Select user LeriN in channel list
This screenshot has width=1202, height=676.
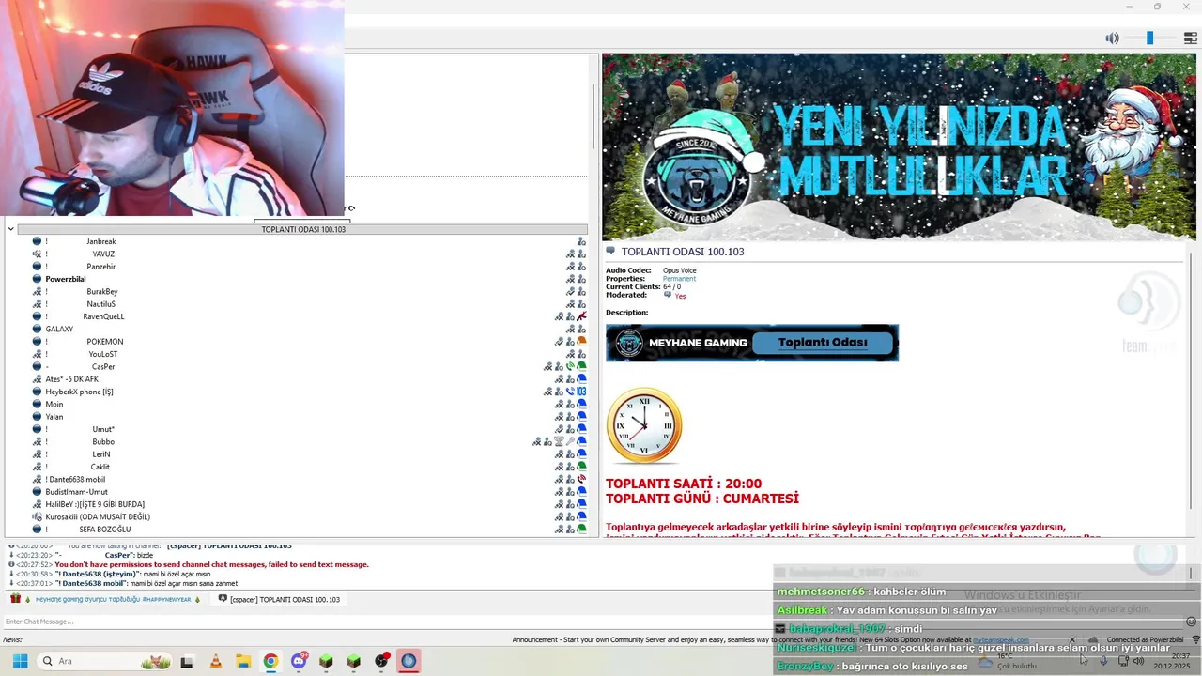pos(101,454)
